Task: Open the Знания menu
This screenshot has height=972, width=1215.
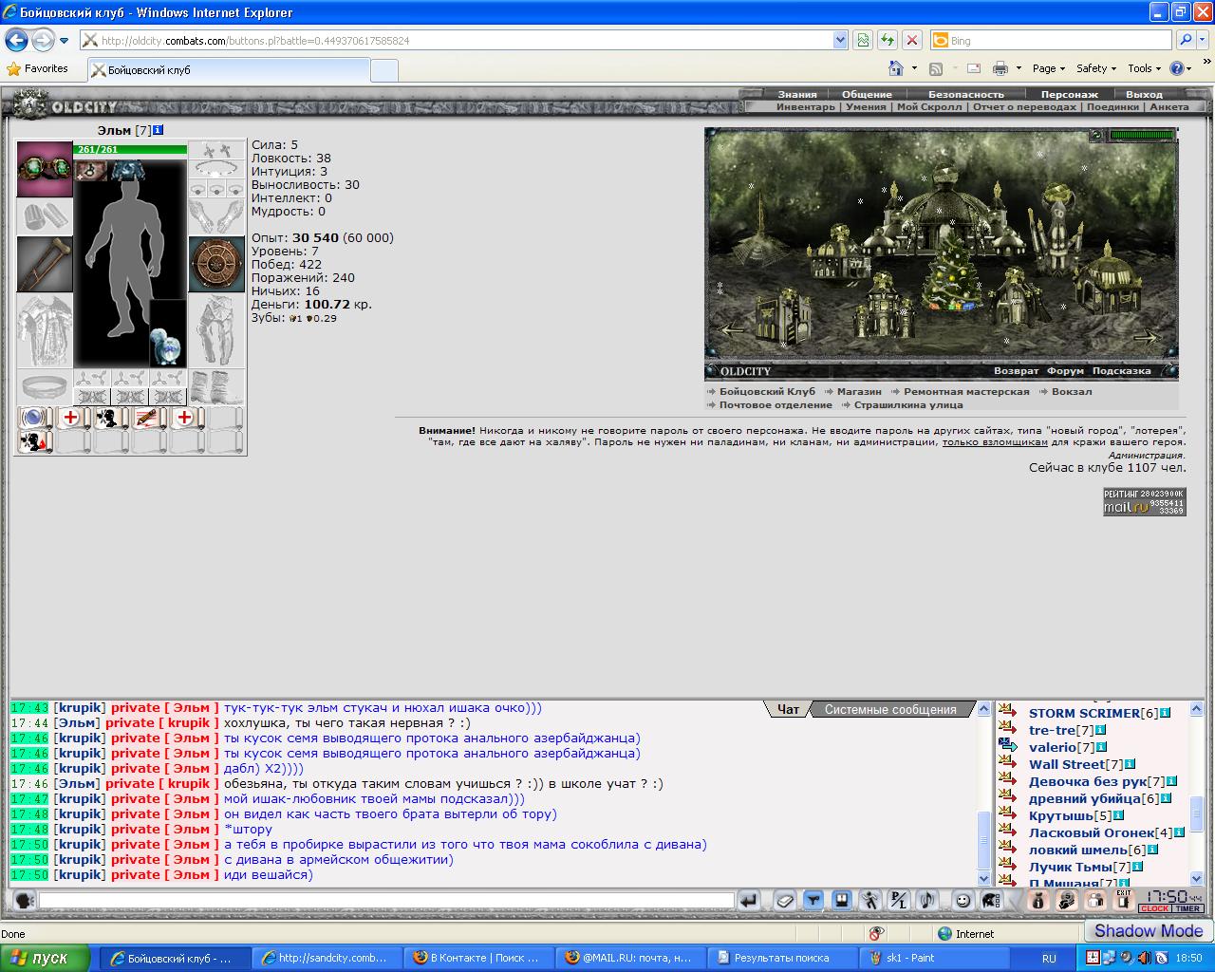Action: coord(797,94)
